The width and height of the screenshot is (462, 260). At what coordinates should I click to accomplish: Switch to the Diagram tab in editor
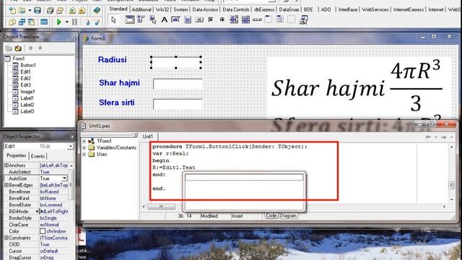288,216
